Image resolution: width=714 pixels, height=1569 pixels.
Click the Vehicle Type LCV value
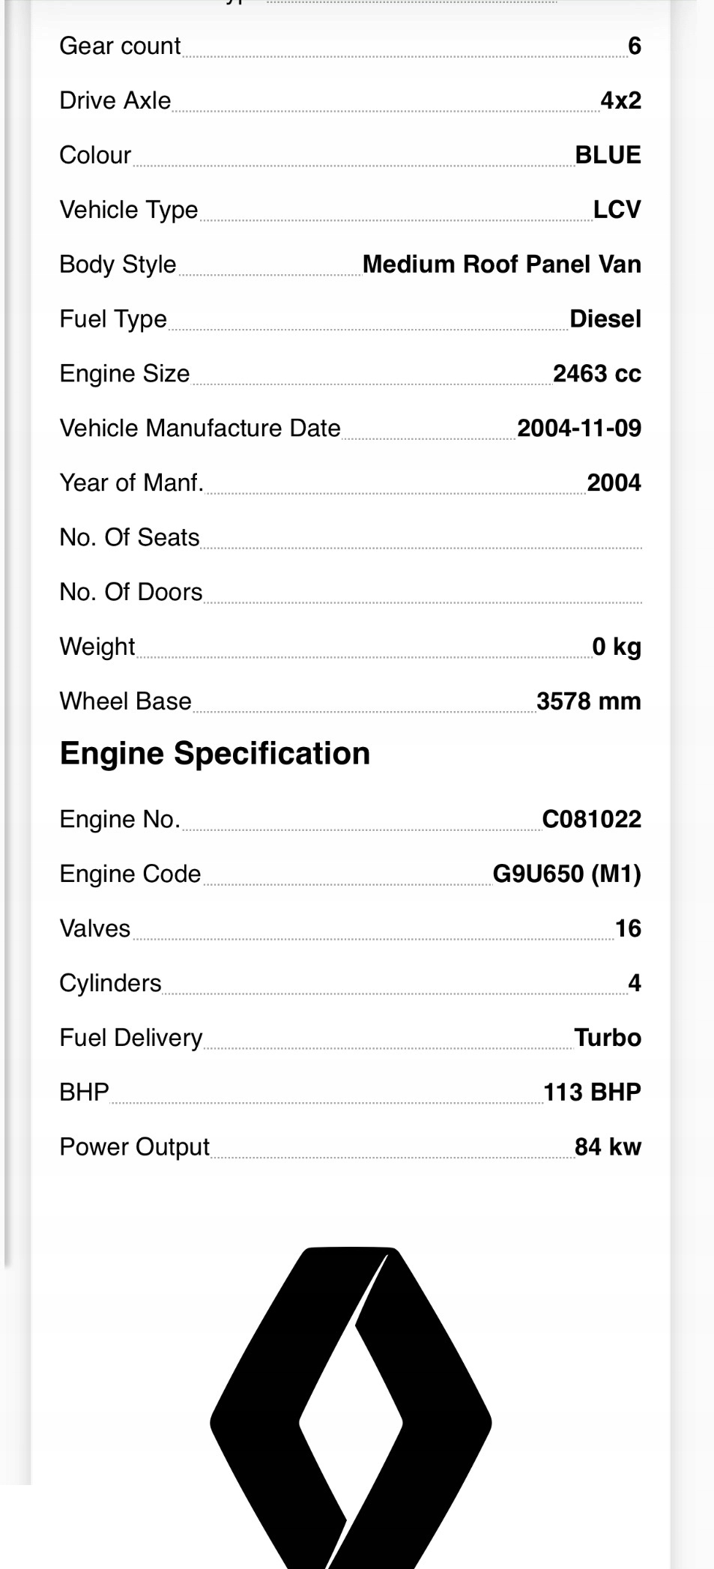click(617, 210)
